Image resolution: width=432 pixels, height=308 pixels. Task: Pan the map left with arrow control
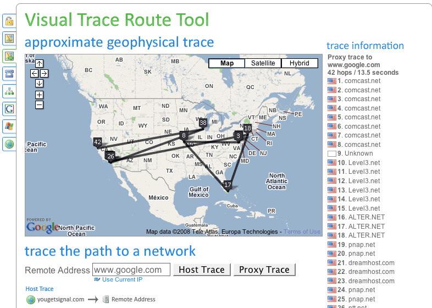(x=34, y=73)
